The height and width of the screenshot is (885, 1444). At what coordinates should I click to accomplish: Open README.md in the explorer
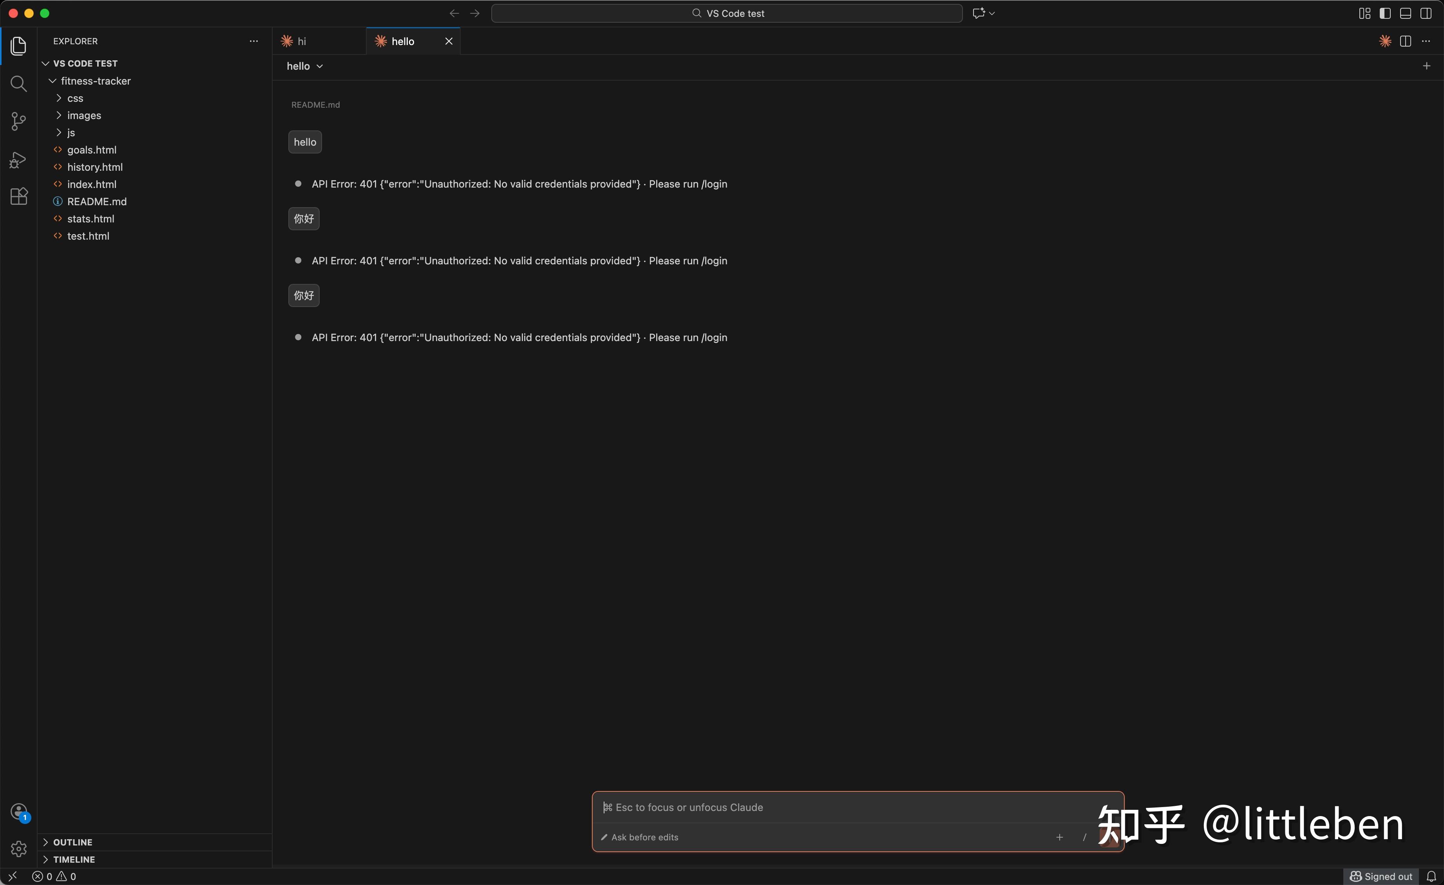(97, 202)
